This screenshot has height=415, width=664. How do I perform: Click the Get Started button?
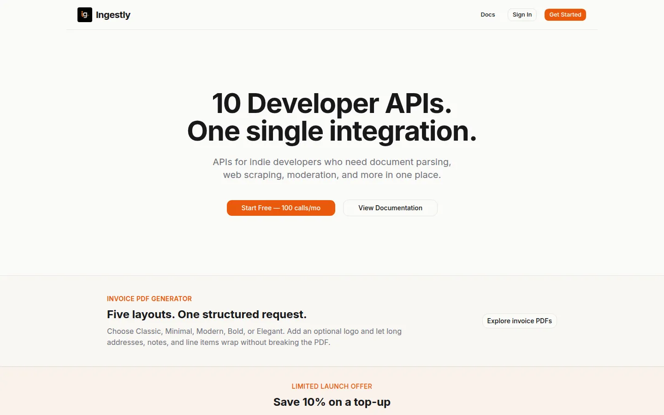565,15
